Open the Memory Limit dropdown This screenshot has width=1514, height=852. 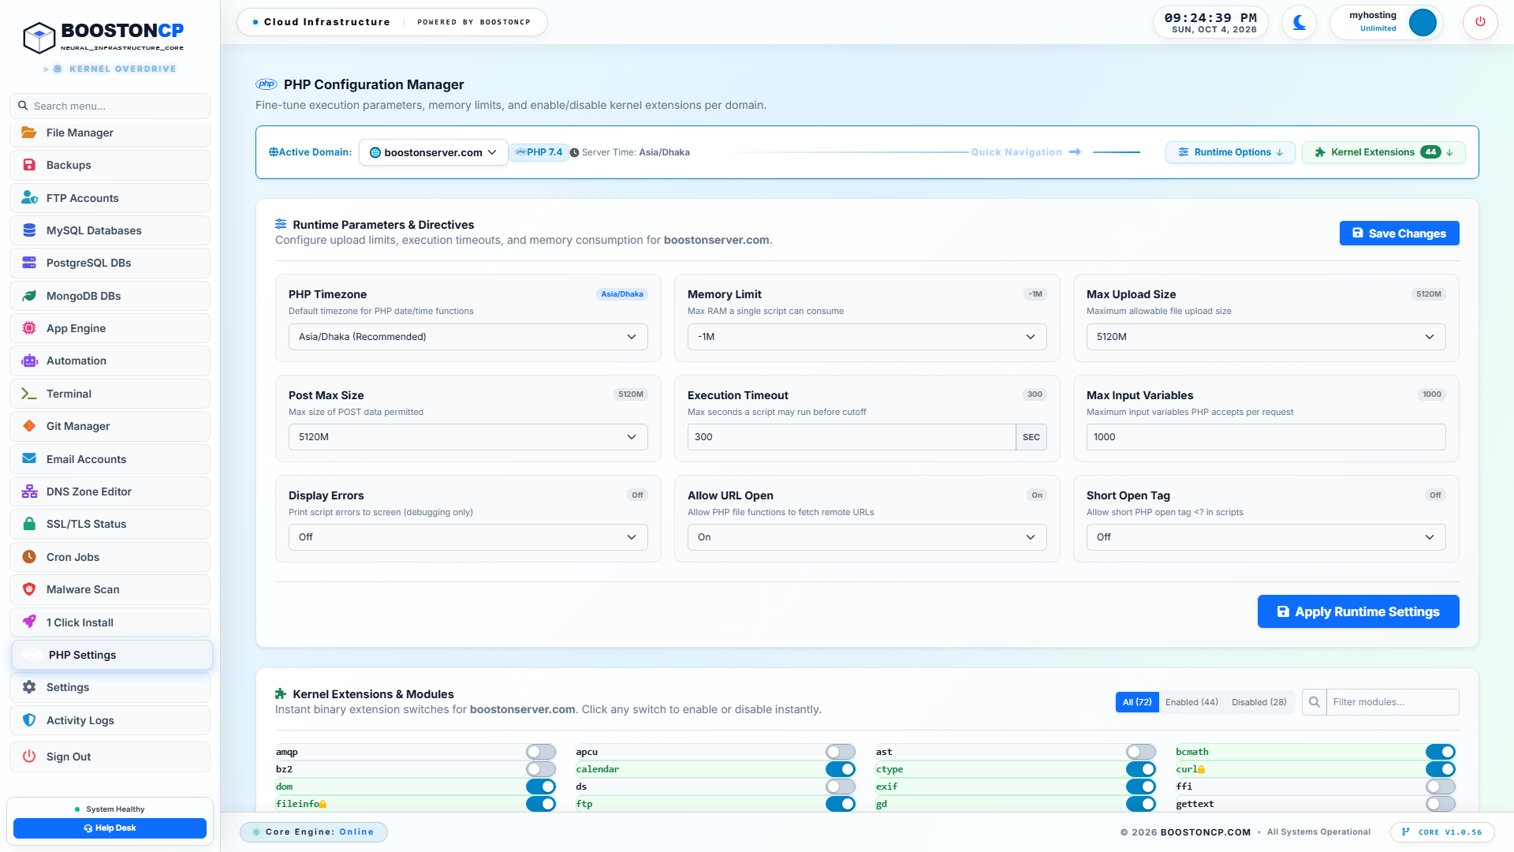tap(867, 337)
